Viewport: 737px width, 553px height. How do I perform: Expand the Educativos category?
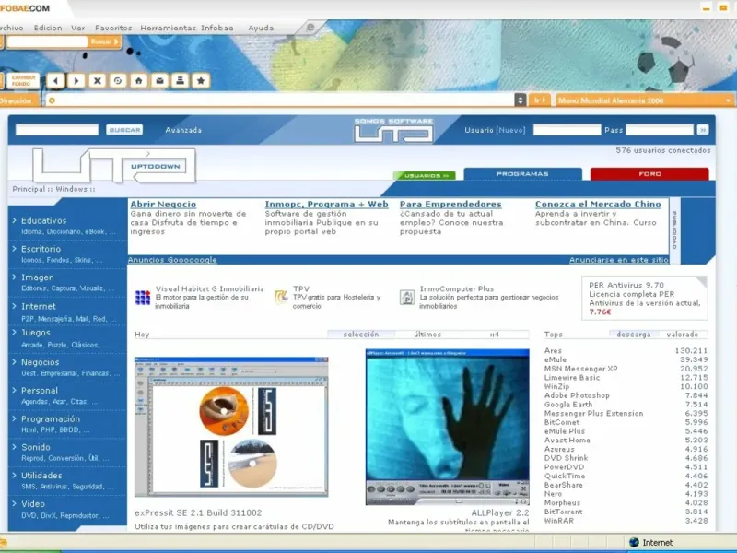[43, 220]
